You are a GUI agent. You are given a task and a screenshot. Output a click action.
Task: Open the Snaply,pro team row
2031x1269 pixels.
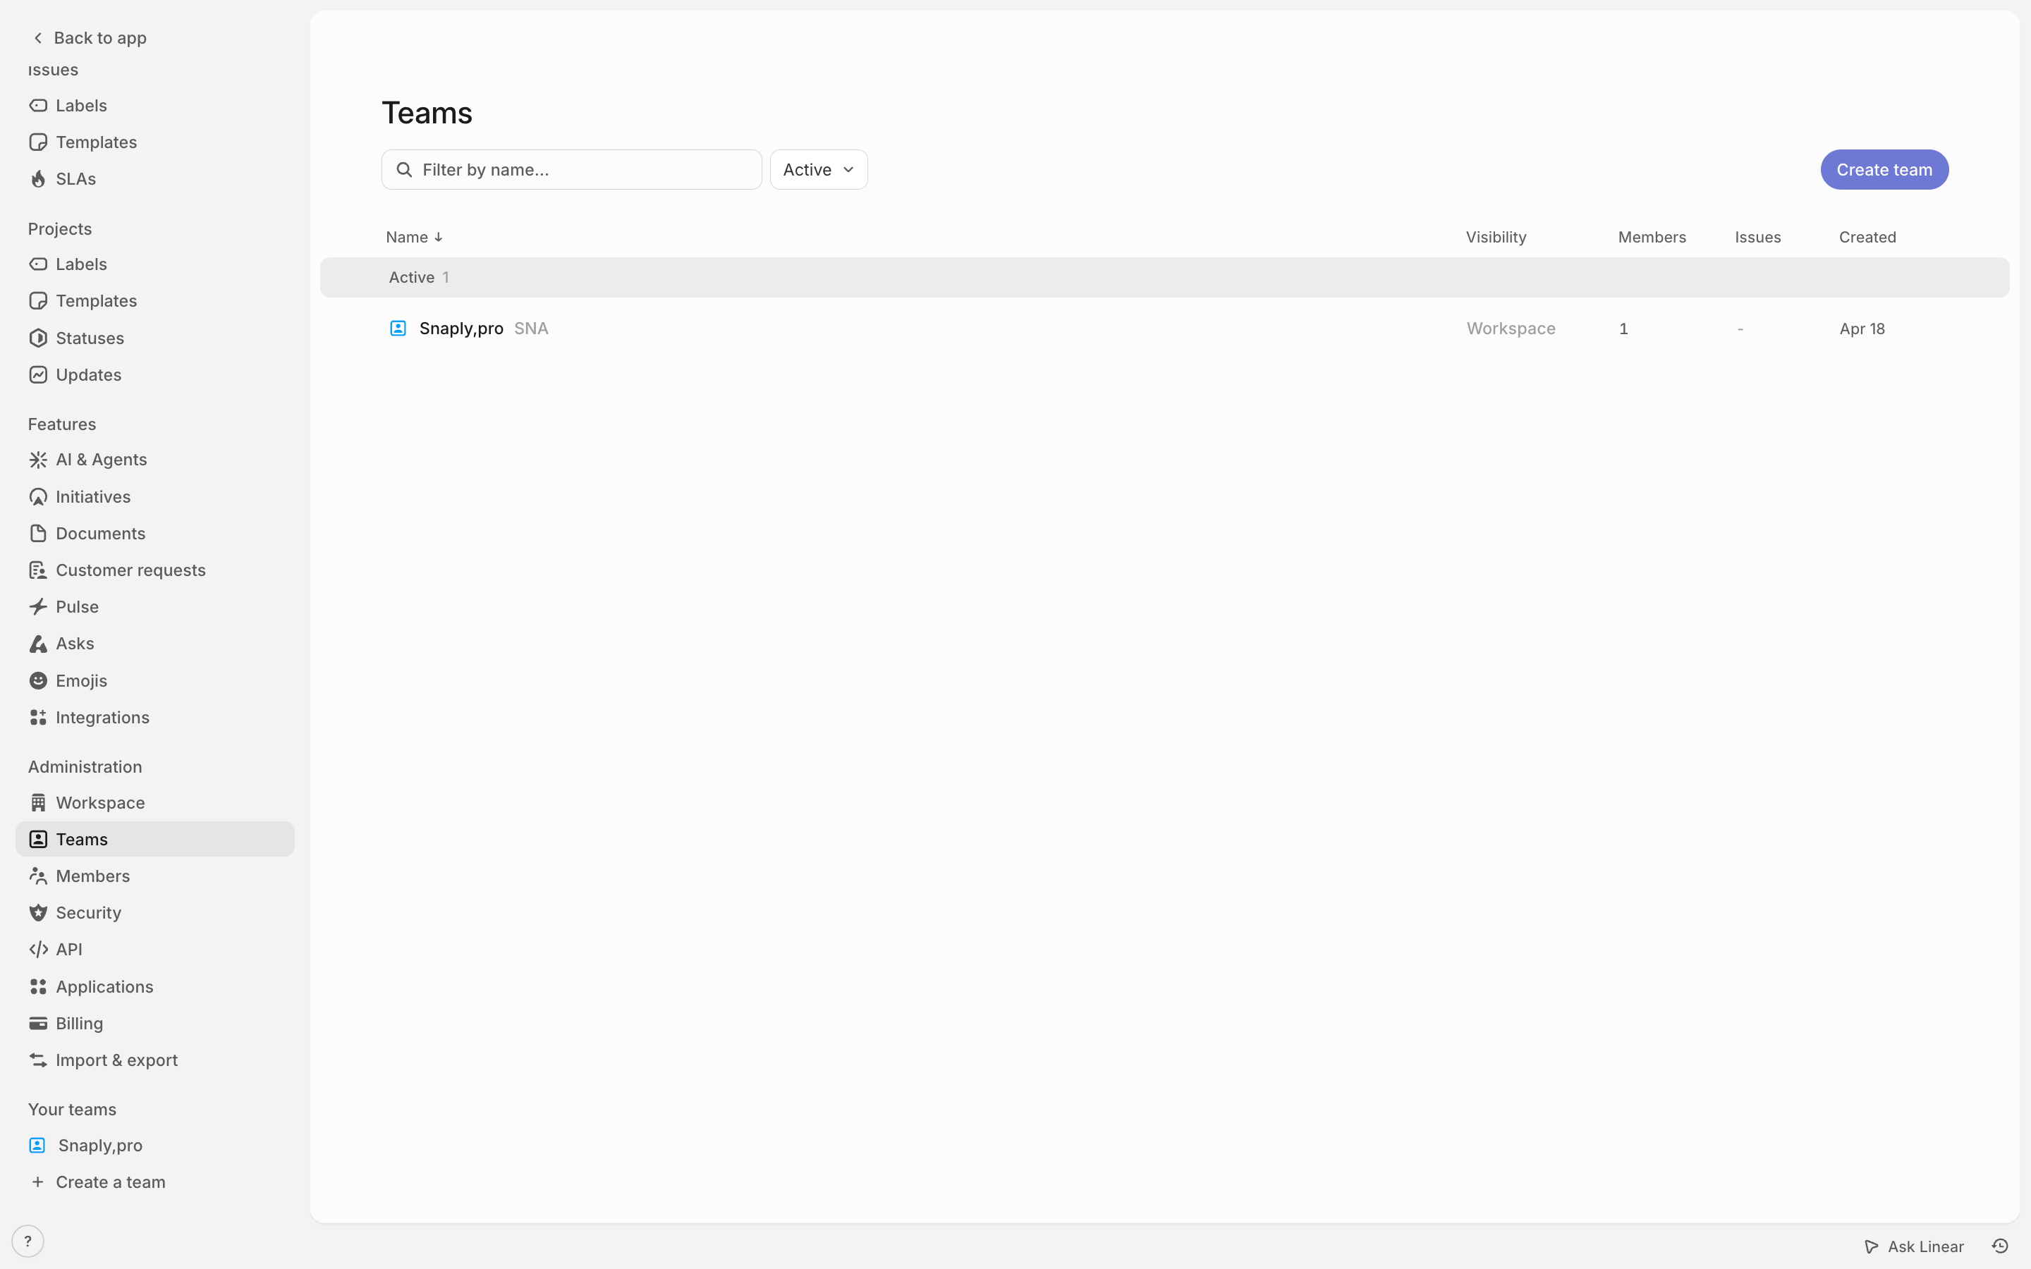tap(1164, 328)
